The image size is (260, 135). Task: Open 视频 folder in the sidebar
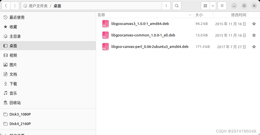(48, 55)
